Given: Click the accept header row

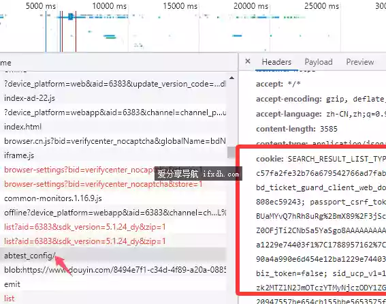Looking at the screenshot, I should [x=278, y=84].
